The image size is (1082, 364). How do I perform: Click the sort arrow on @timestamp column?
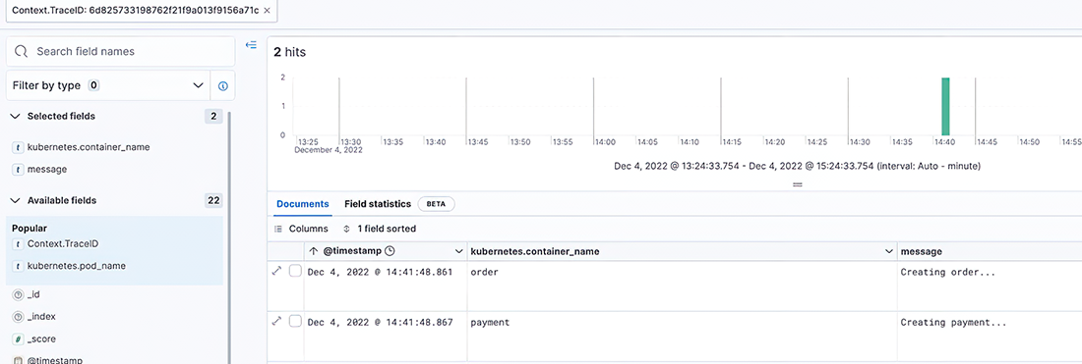pos(313,252)
